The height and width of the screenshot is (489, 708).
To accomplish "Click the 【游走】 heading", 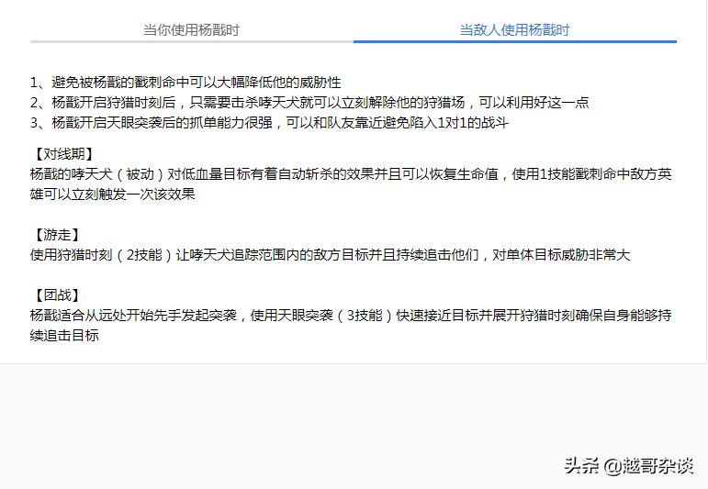I will [56, 235].
